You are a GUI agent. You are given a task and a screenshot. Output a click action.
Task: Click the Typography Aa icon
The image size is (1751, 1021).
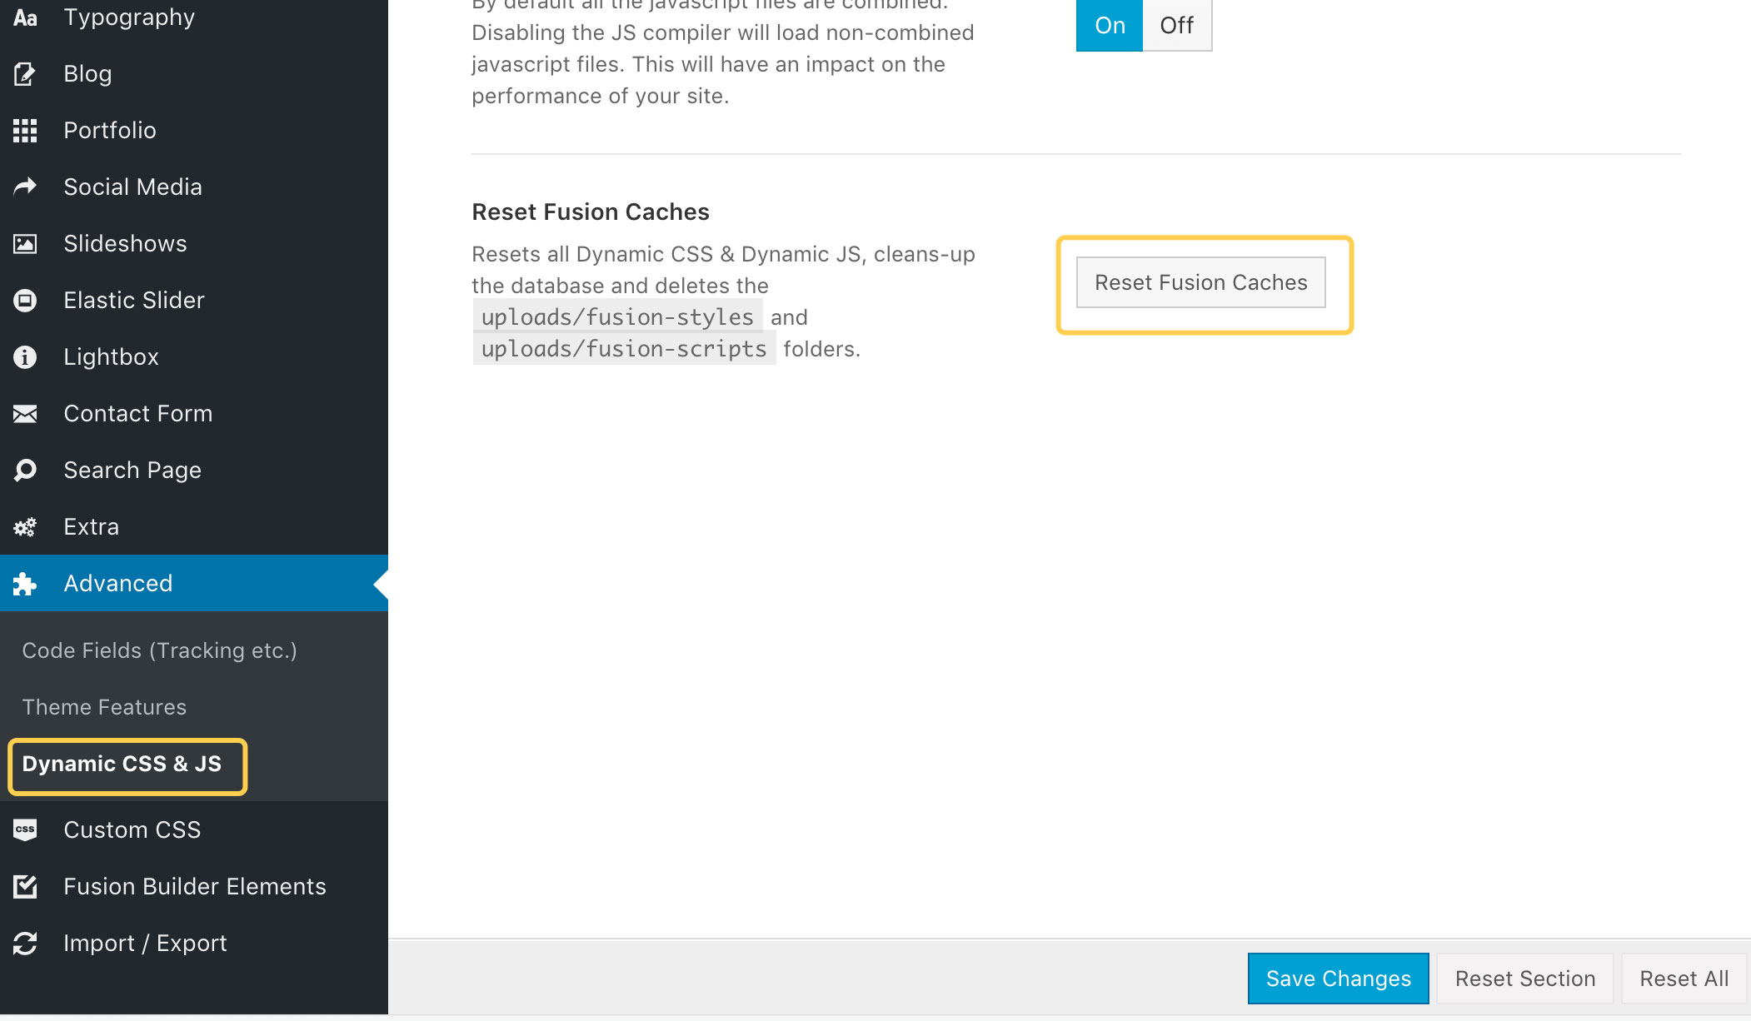25,17
